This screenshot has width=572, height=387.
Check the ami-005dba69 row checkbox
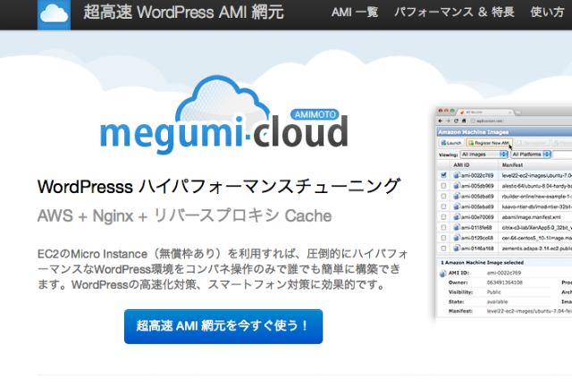tap(443, 197)
